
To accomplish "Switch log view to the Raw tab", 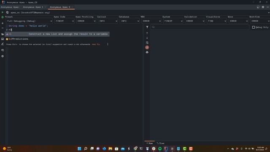I will [x=150, y=143].
